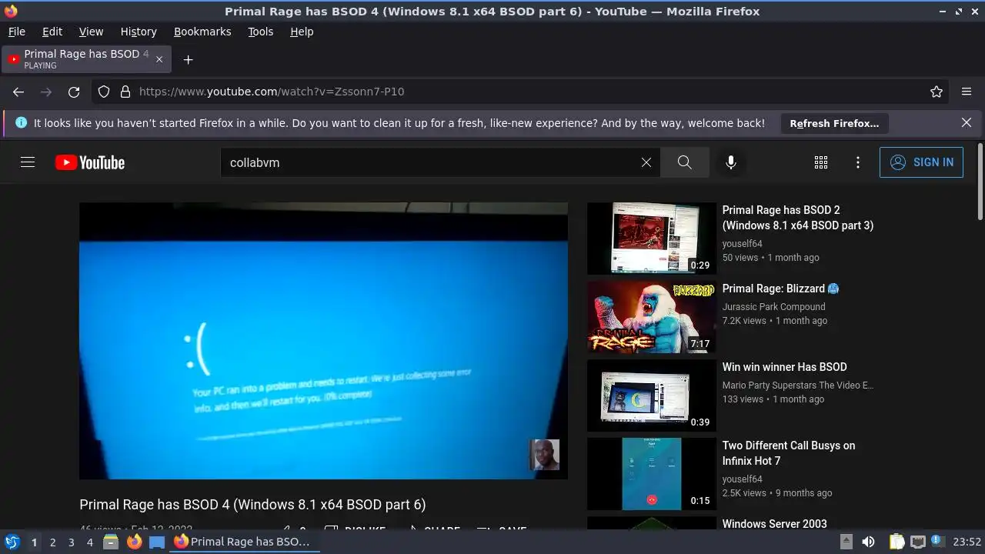The image size is (985, 554).
Task: Open YouTube settings three-dot menu
Action: pyautogui.click(x=858, y=162)
